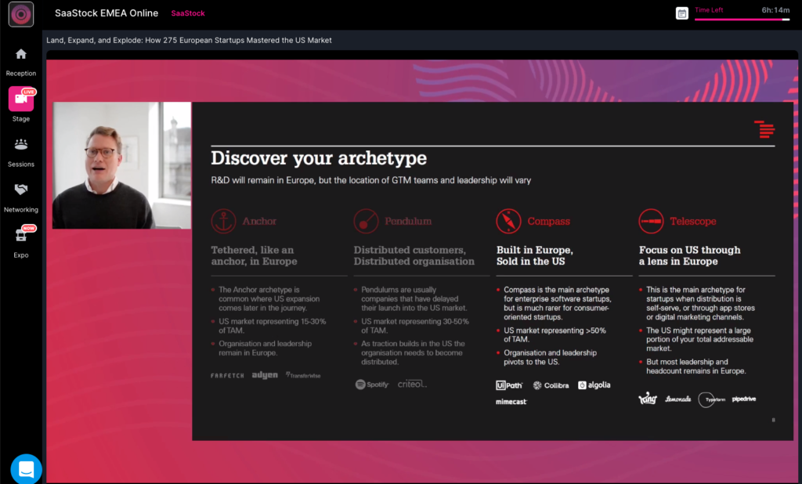802x484 pixels.
Task: Click the Collibra logo on slide
Action: pos(551,385)
